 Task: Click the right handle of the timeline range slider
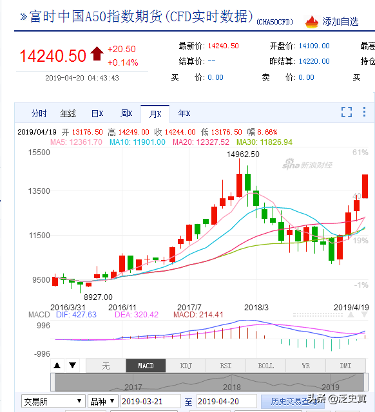[x=365, y=382]
